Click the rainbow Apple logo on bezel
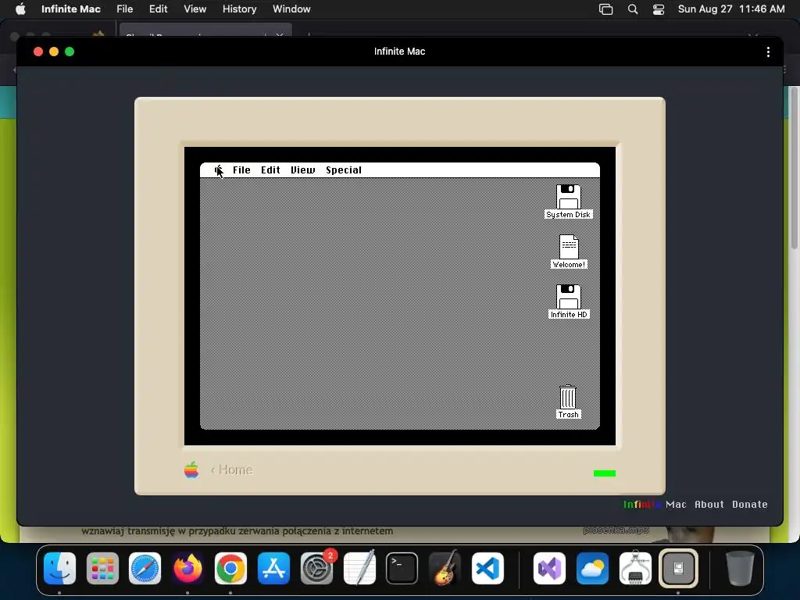Viewport: 800px width, 600px height. 191,470
